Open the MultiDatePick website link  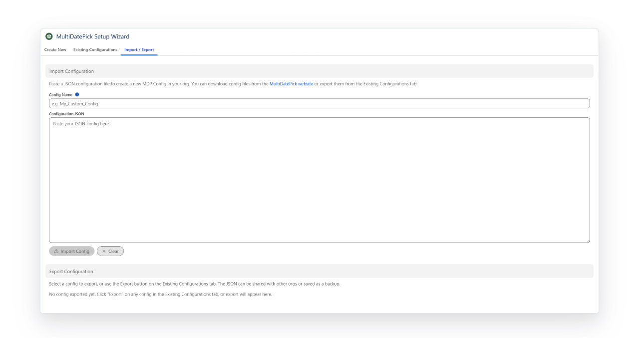click(291, 84)
